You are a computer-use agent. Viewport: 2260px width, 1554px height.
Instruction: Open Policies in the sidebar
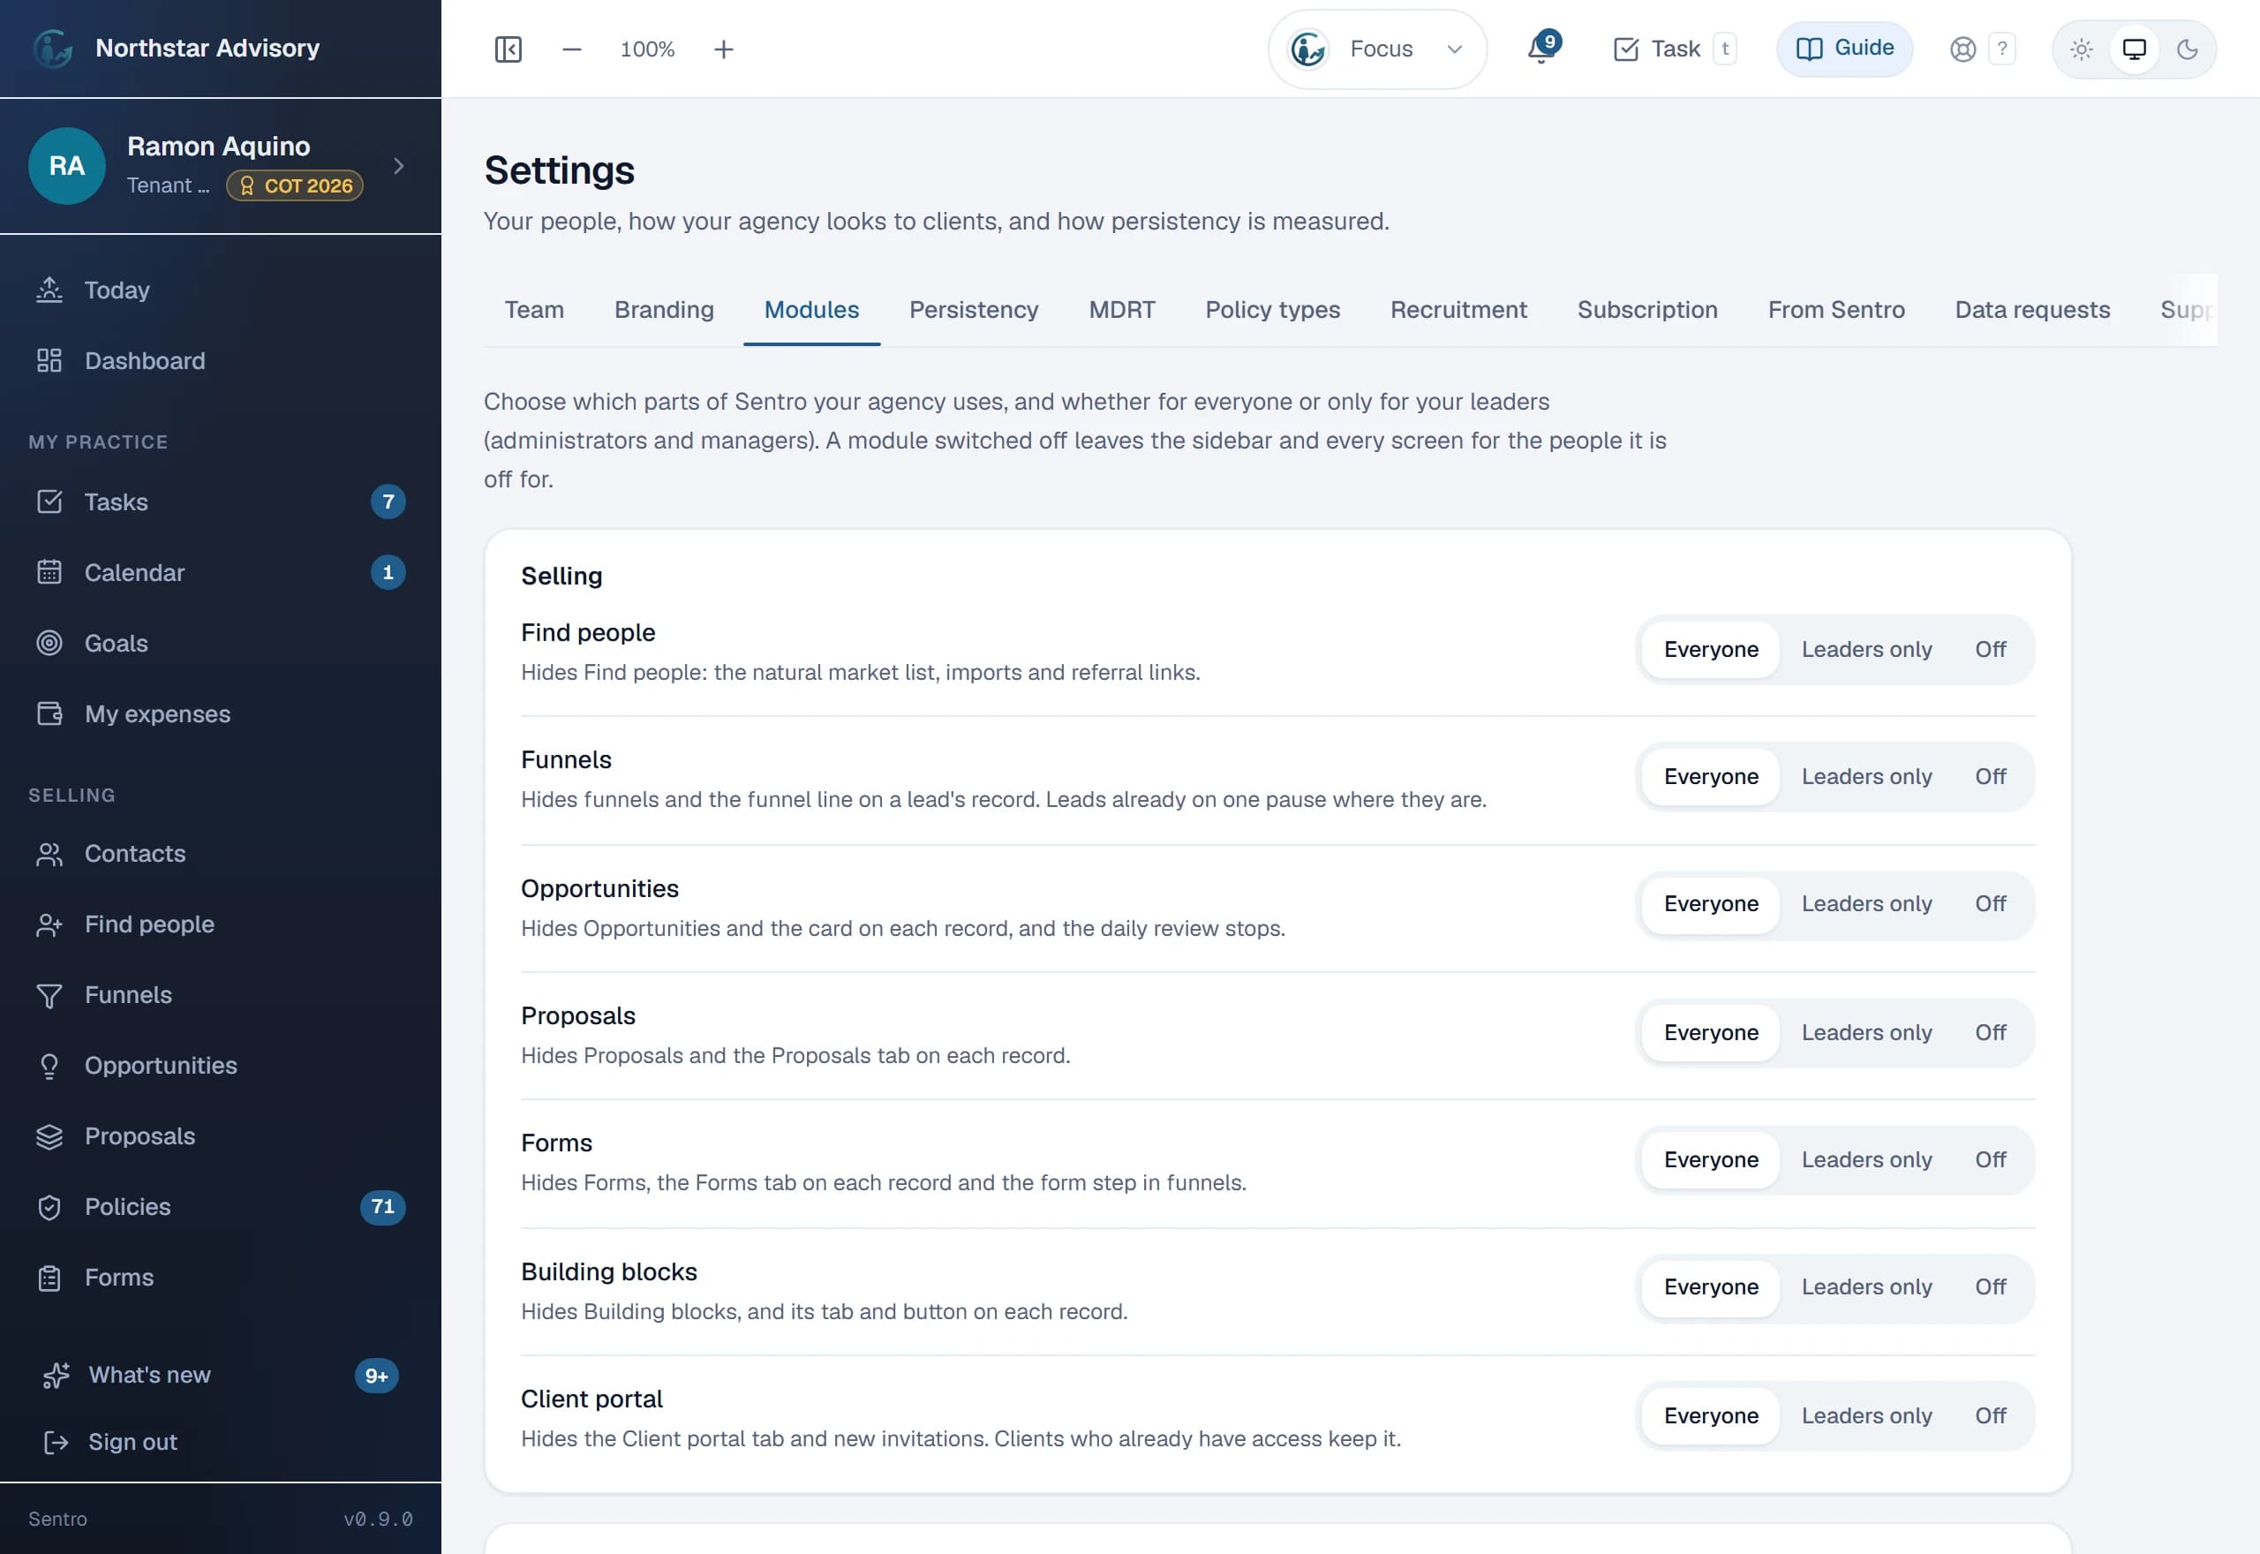pos(220,1206)
